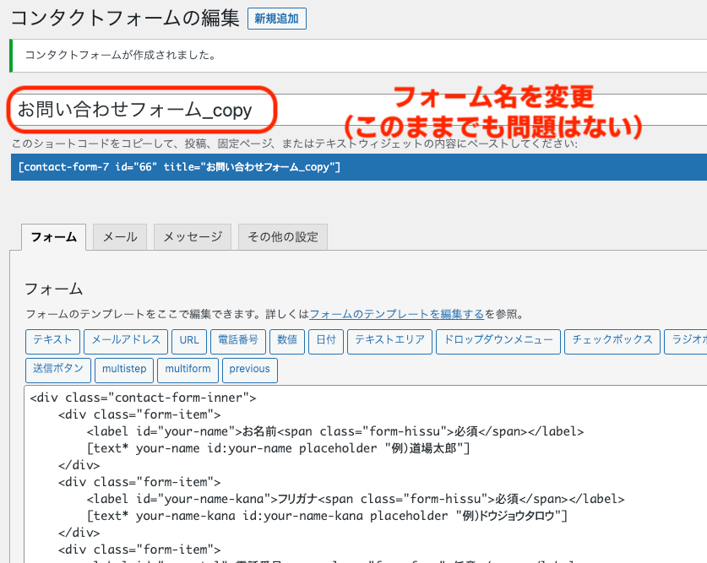
Task: Insert a テキストエリア tag
Action: [x=389, y=341]
